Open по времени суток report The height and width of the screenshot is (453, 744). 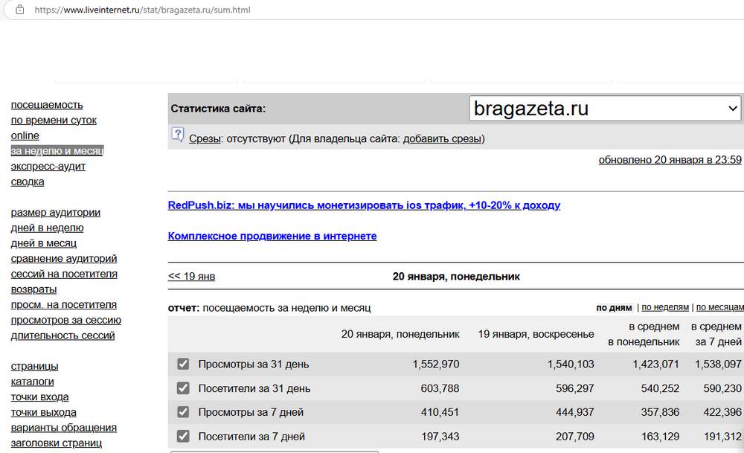(54, 121)
